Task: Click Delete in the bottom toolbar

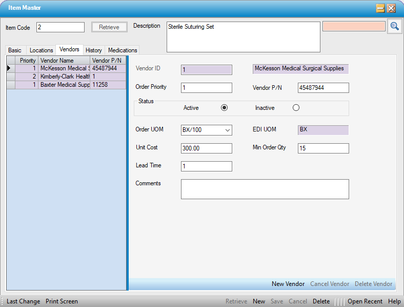Action: 321,301
